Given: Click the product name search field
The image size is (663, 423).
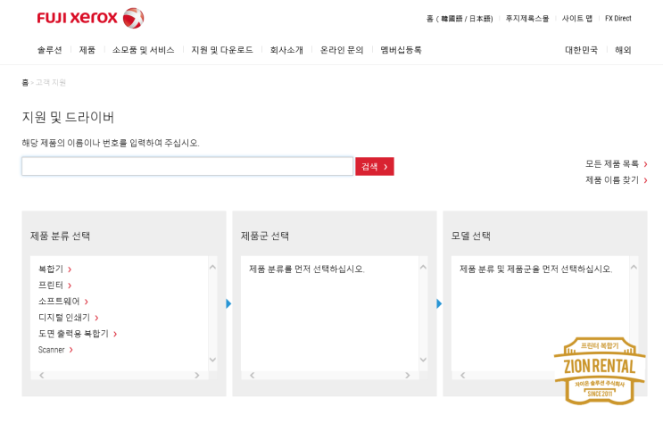Looking at the screenshot, I should click(x=187, y=166).
